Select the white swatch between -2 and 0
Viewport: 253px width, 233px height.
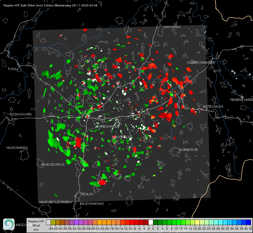point(151,222)
